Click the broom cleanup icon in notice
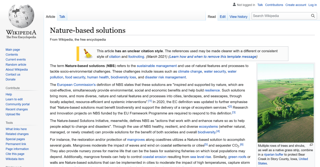The image size is (320, 167). click(x=88, y=54)
